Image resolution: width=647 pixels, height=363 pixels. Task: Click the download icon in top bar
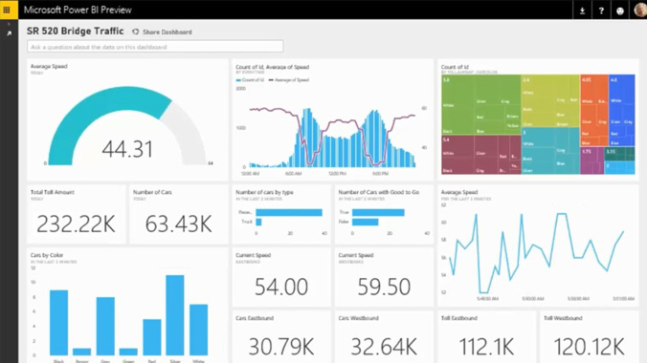(x=582, y=11)
